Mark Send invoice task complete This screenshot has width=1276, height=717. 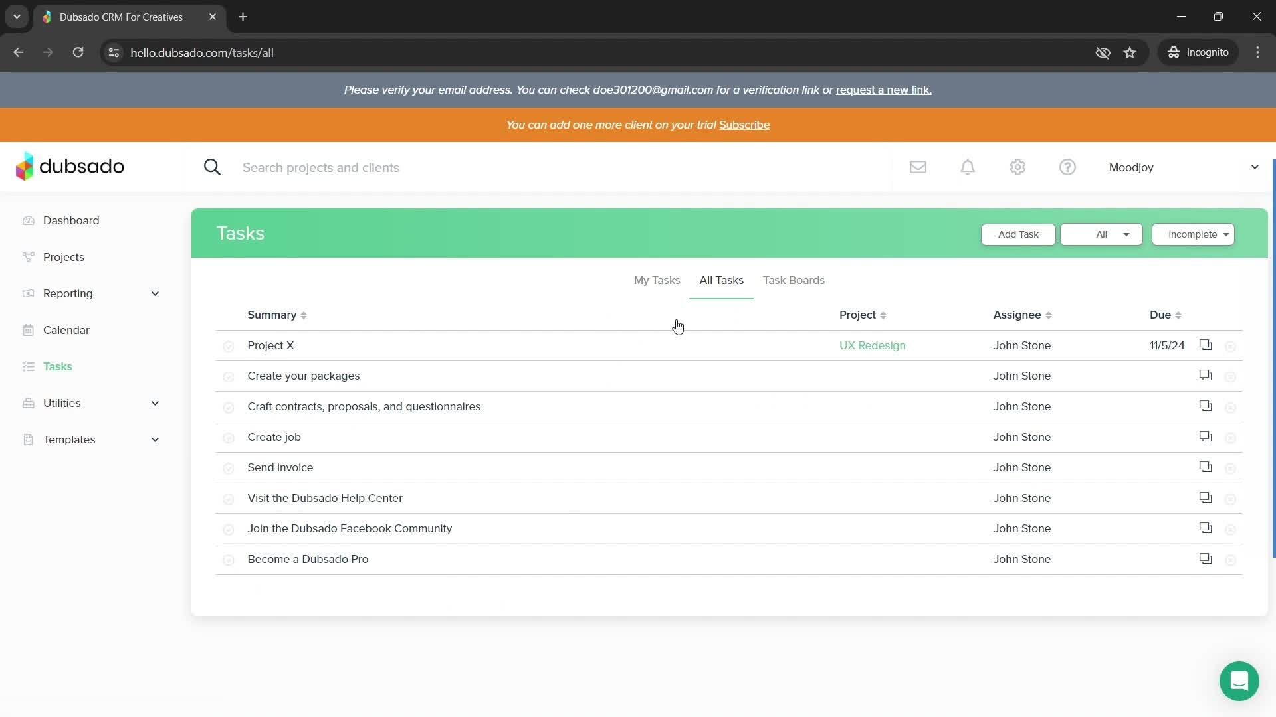click(229, 468)
